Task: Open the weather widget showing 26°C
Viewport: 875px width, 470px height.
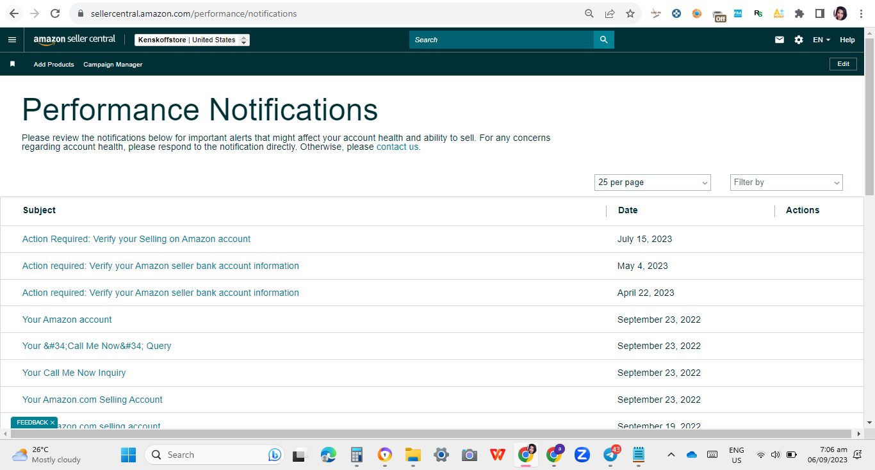Action: pyautogui.click(x=46, y=455)
